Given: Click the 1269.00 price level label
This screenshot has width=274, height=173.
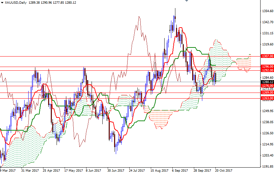Looking at the screenshot, I should point(267,92).
